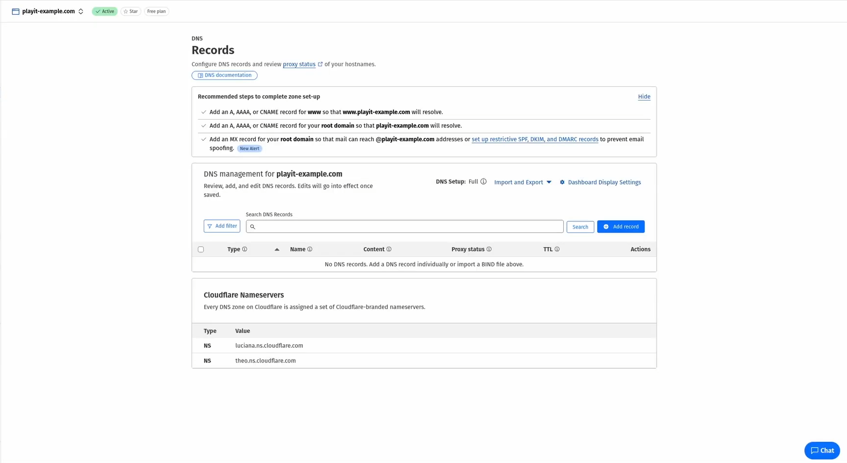Screen dimensions: 847x463
Task: Sort records by the Type column arrow
Action: coord(277,249)
